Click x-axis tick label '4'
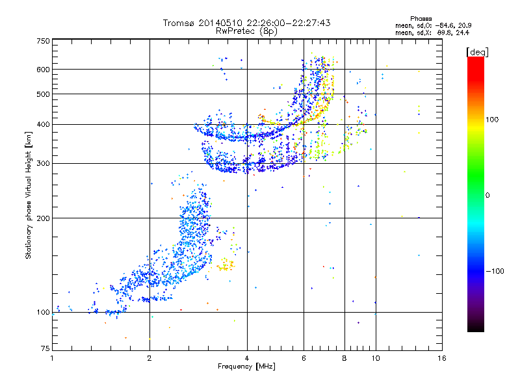This screenshot has width=520, height=390. (247, 358)
